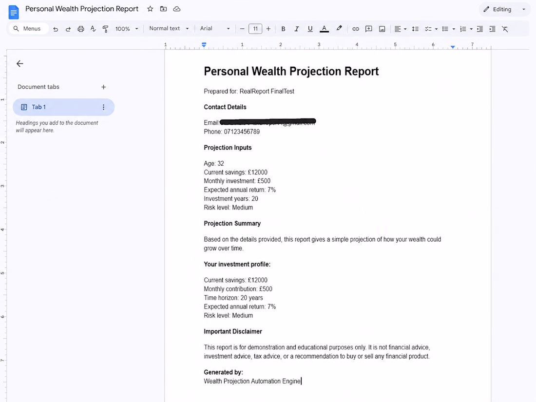Click Monthly contribution: £500 line
536x402 pixels.
pyautogui.click(x=238, y=289)
